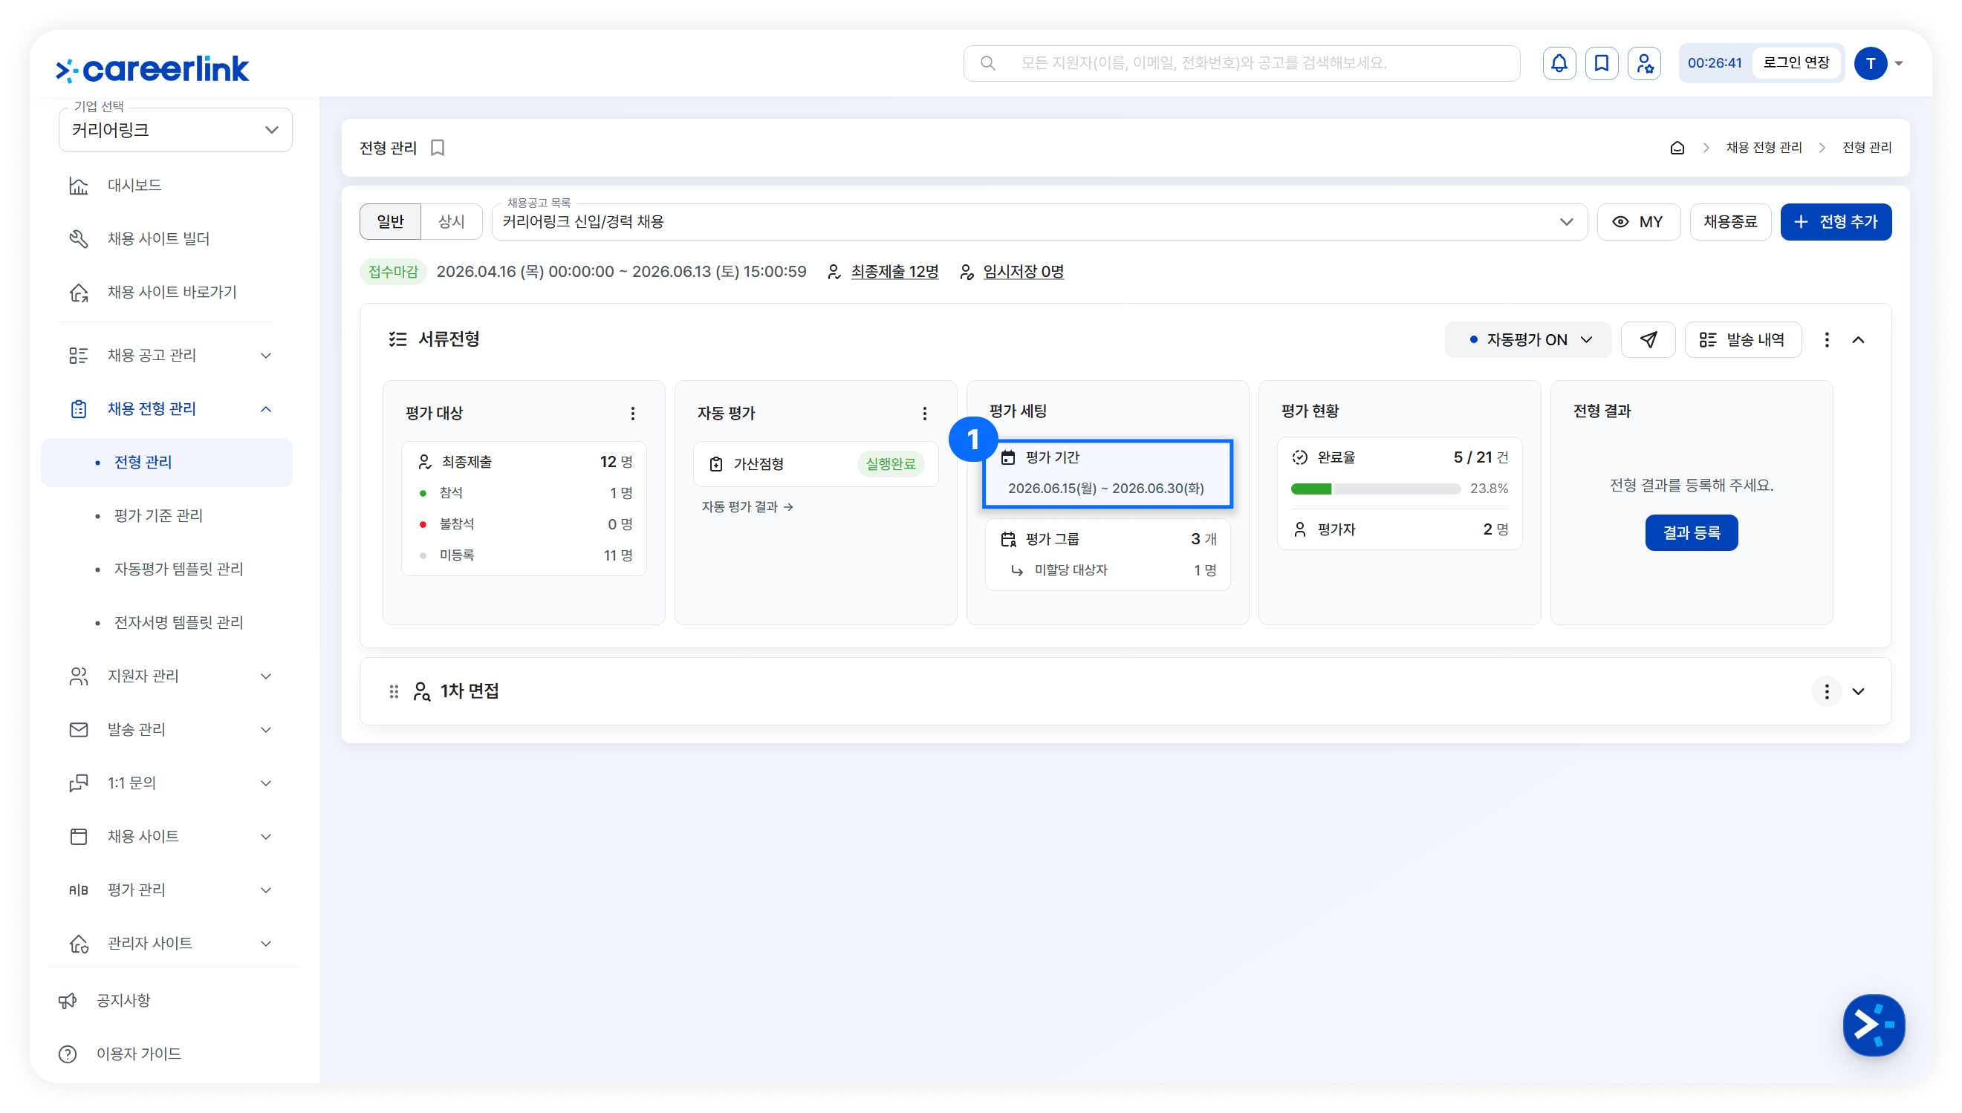Click the 평가 그룹 row
Viewport: 1962px width, 1113px height.
[x=1108, y=539]
